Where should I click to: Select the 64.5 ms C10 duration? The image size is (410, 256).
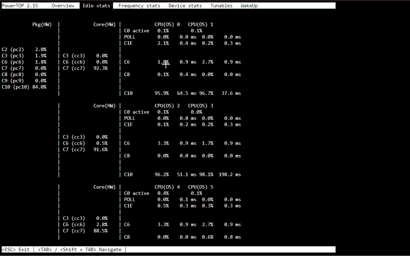click(187, 93)
